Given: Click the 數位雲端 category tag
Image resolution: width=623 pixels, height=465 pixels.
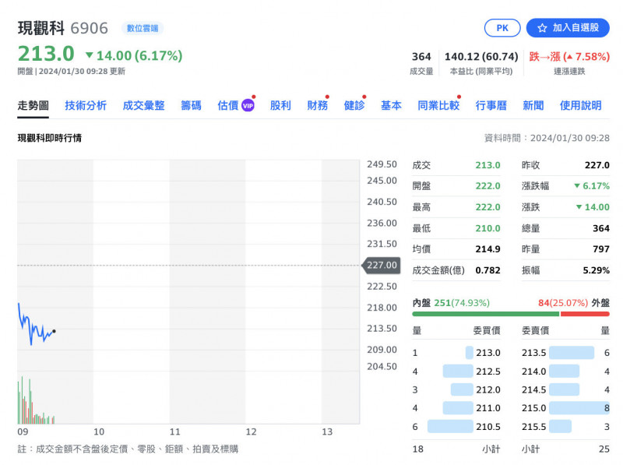Looking at the screenshot, I should point(142,29).
